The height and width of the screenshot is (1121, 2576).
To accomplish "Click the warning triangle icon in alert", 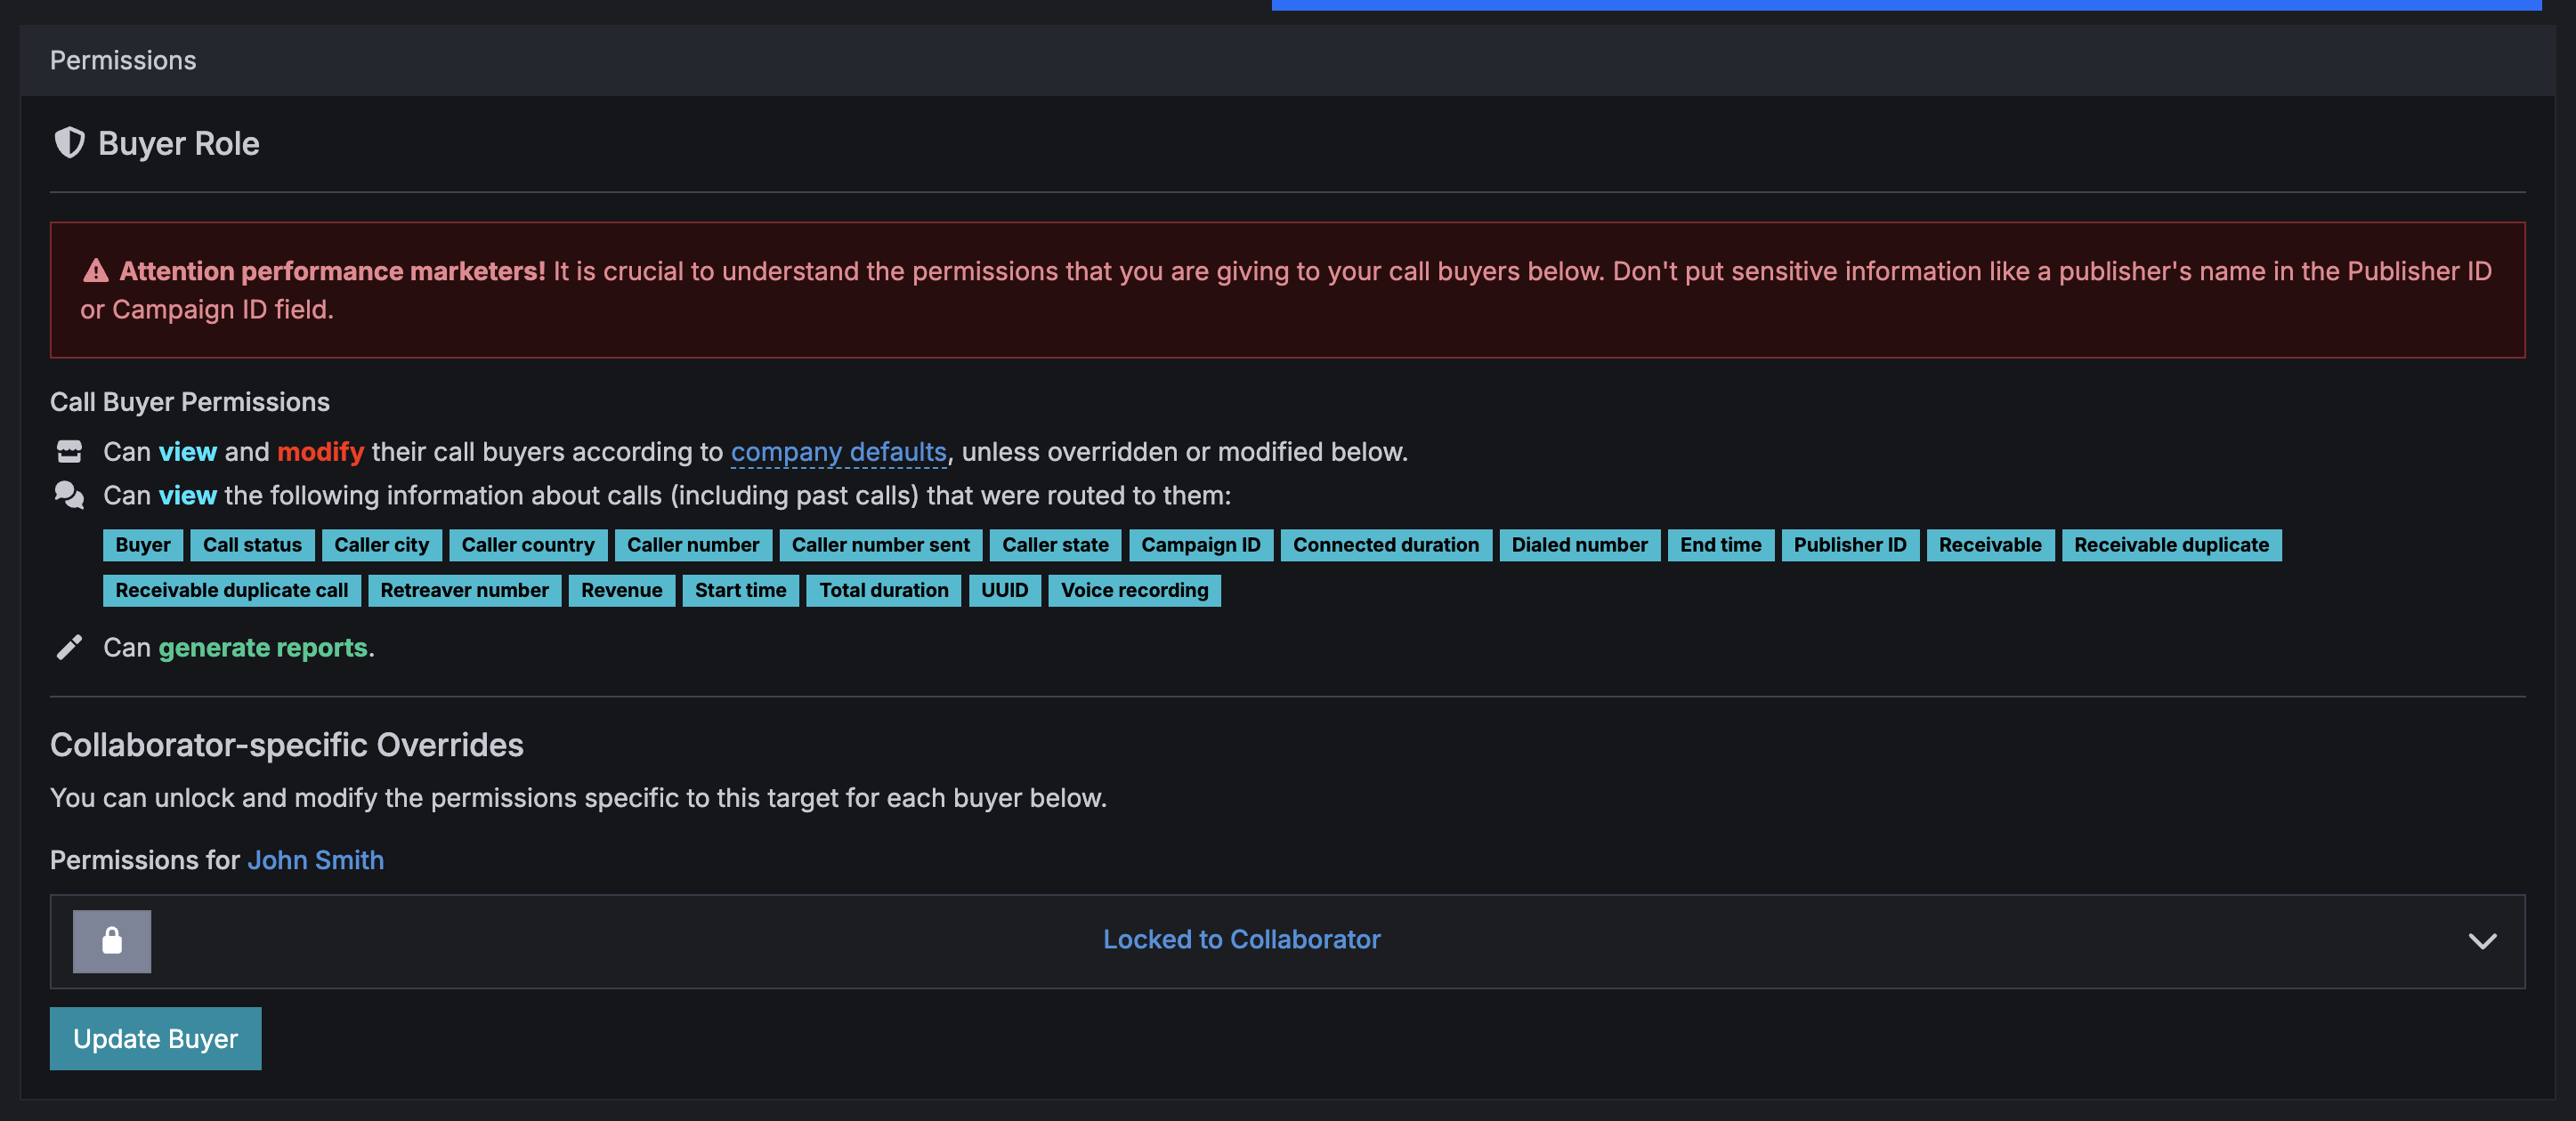I will point(96,270).
